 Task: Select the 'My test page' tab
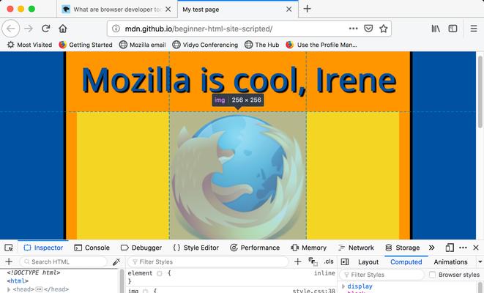(238, 10)
